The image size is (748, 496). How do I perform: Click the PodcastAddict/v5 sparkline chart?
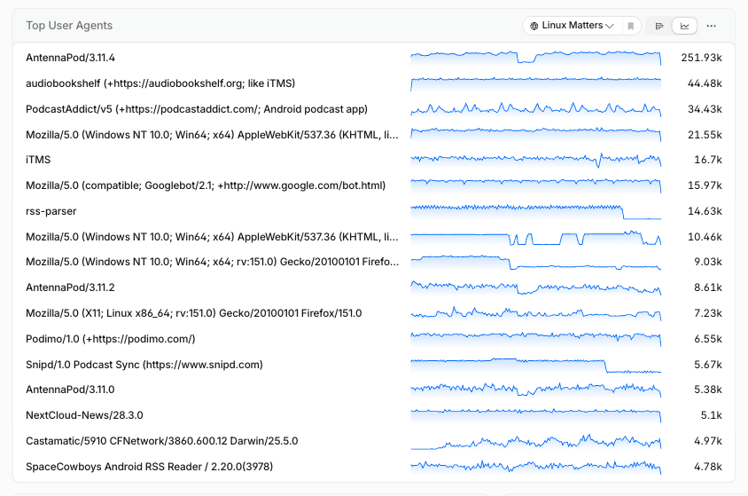(x=535, y=109)
